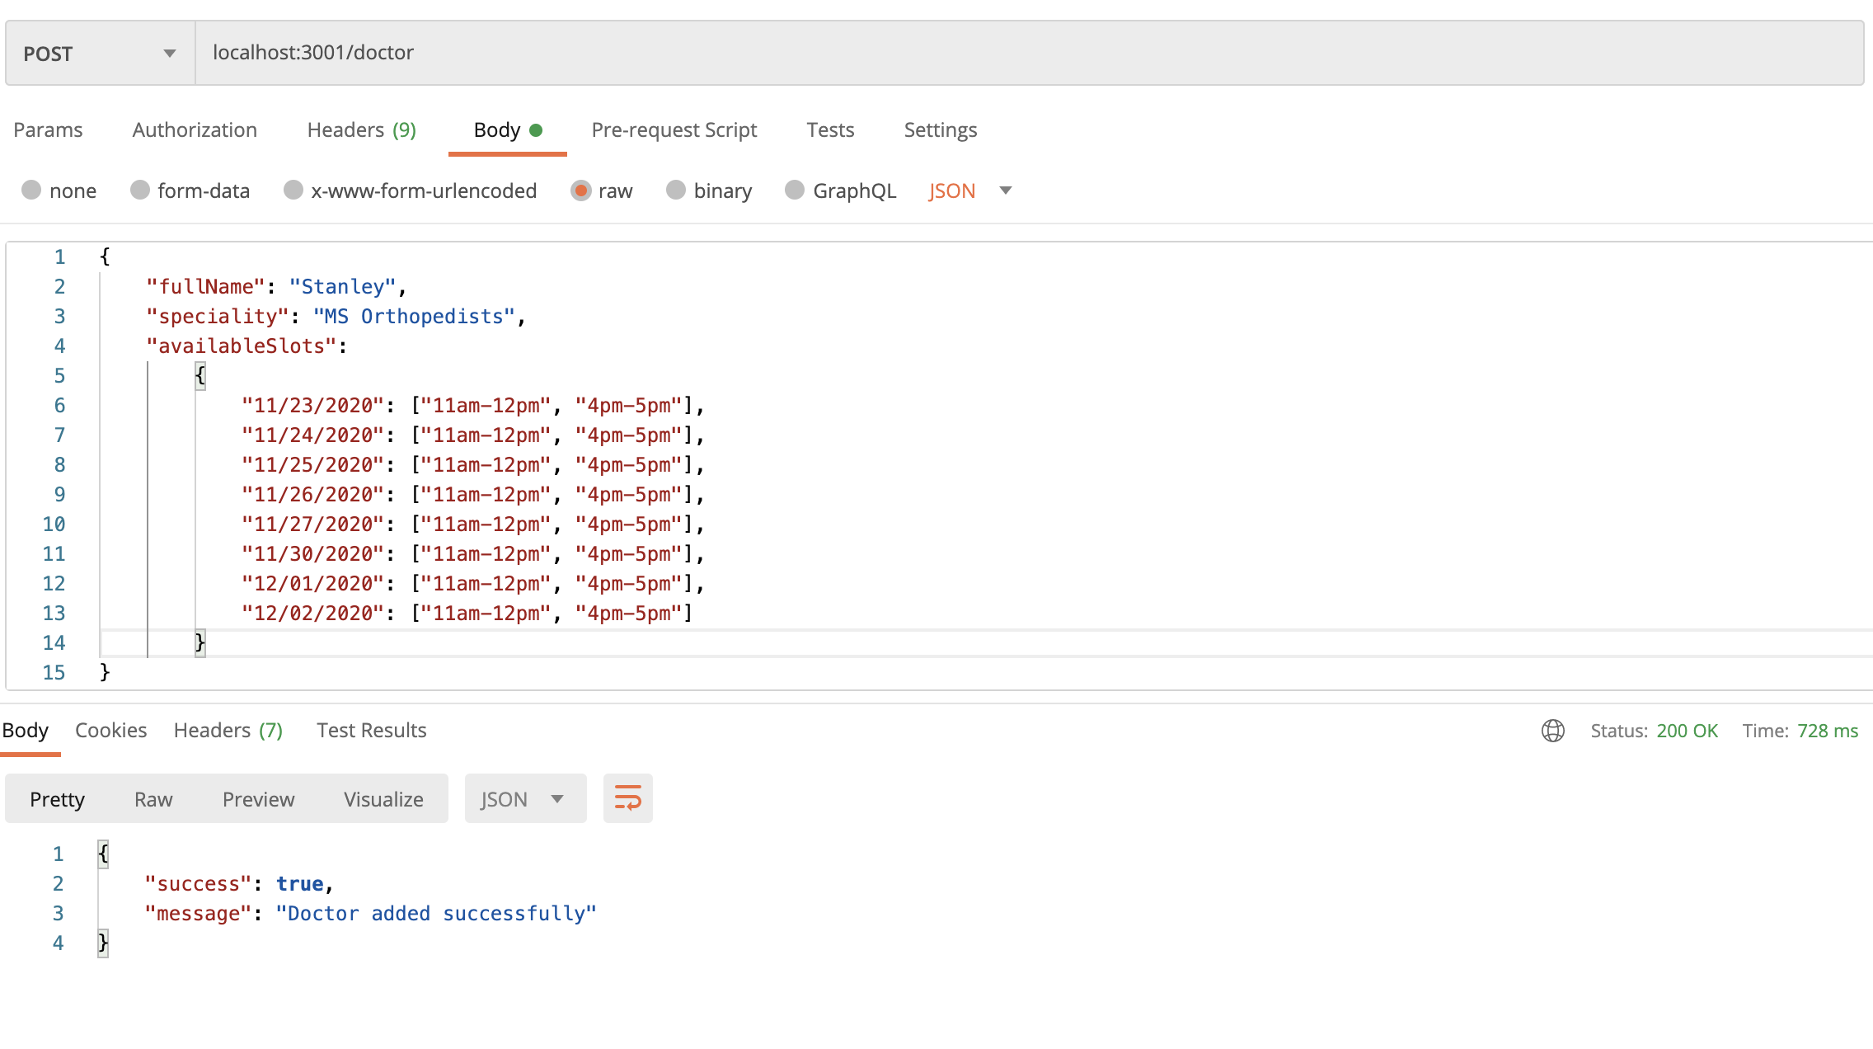
Task: Show the response Cookies tab
Action: tap(110, 730)
